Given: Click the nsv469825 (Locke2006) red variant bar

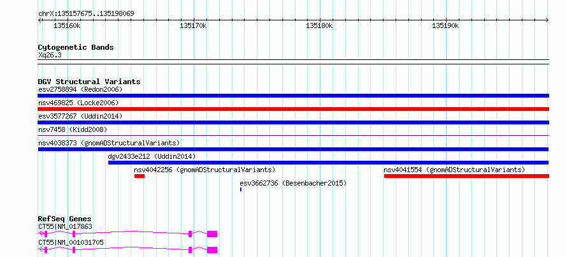Looking at the screenshot, I should [x=293, y=109].
